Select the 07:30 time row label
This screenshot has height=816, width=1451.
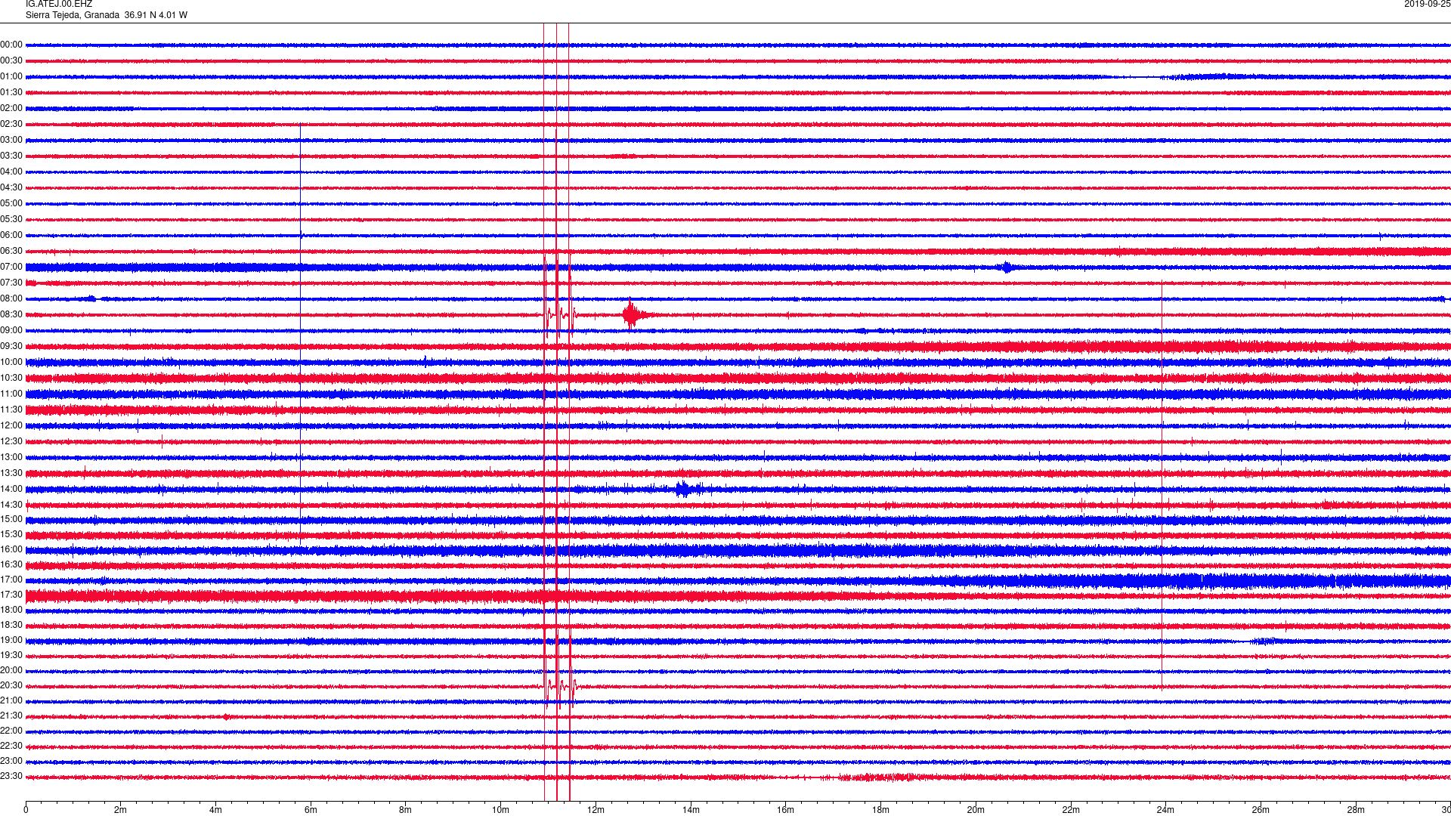(x=11, y=283)
